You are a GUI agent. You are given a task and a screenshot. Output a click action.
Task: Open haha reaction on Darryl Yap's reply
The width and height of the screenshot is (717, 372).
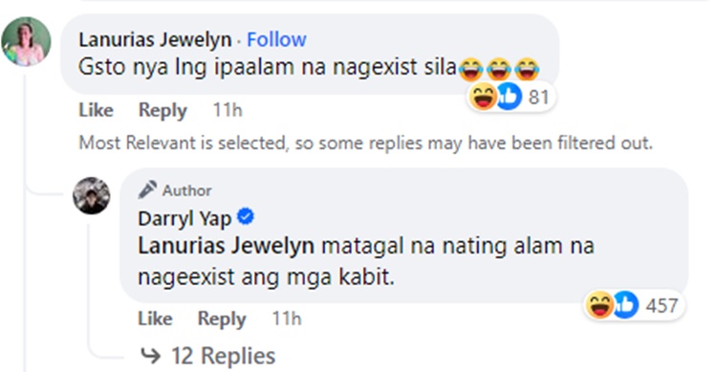[x=600, y=305]
